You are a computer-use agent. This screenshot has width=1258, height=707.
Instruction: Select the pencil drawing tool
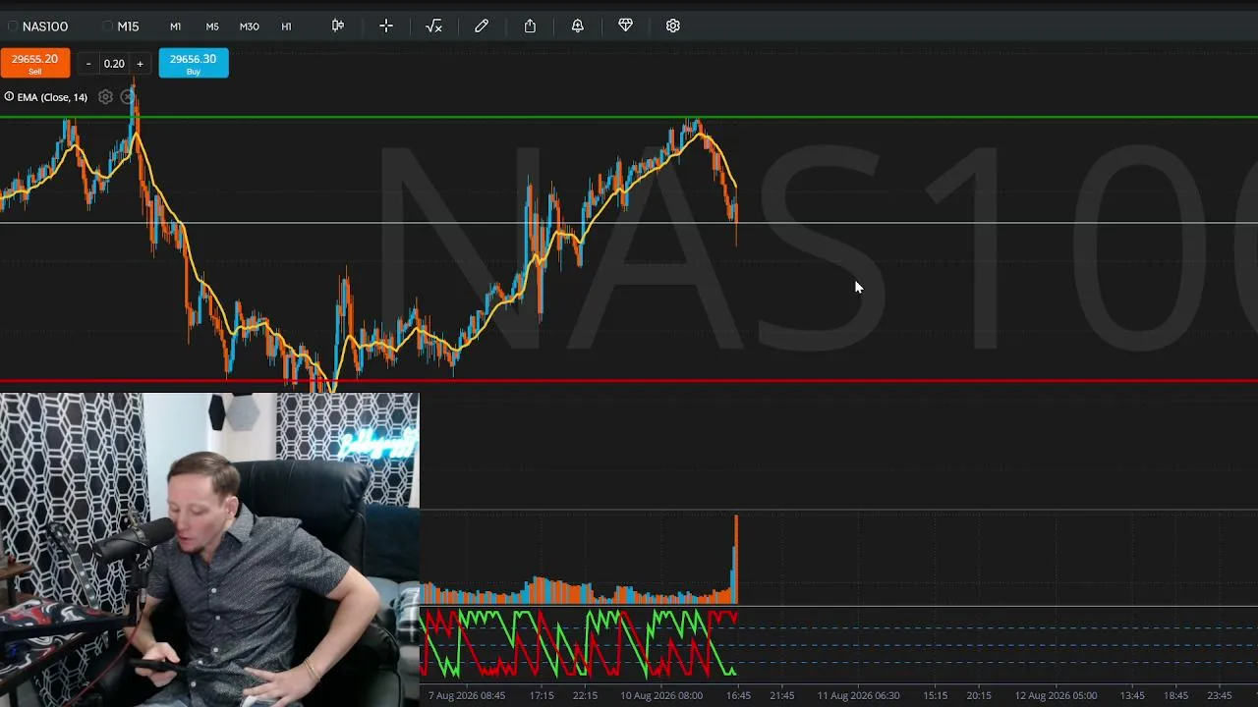(x=482, y=26)
